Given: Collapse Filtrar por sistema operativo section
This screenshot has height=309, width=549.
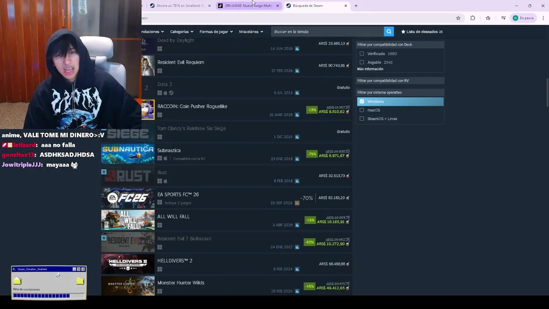Looking at the screenshot, I should 400,92.
